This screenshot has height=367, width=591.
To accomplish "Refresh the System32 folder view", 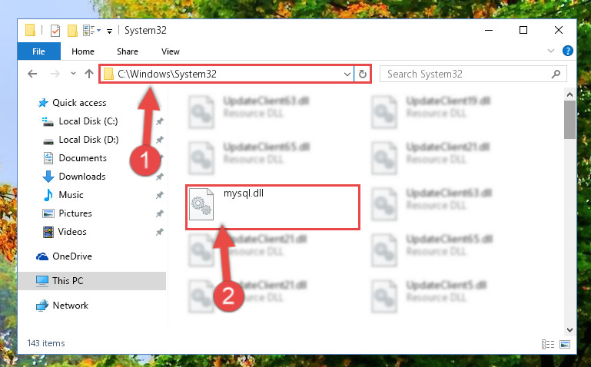I will click(362, 74).
